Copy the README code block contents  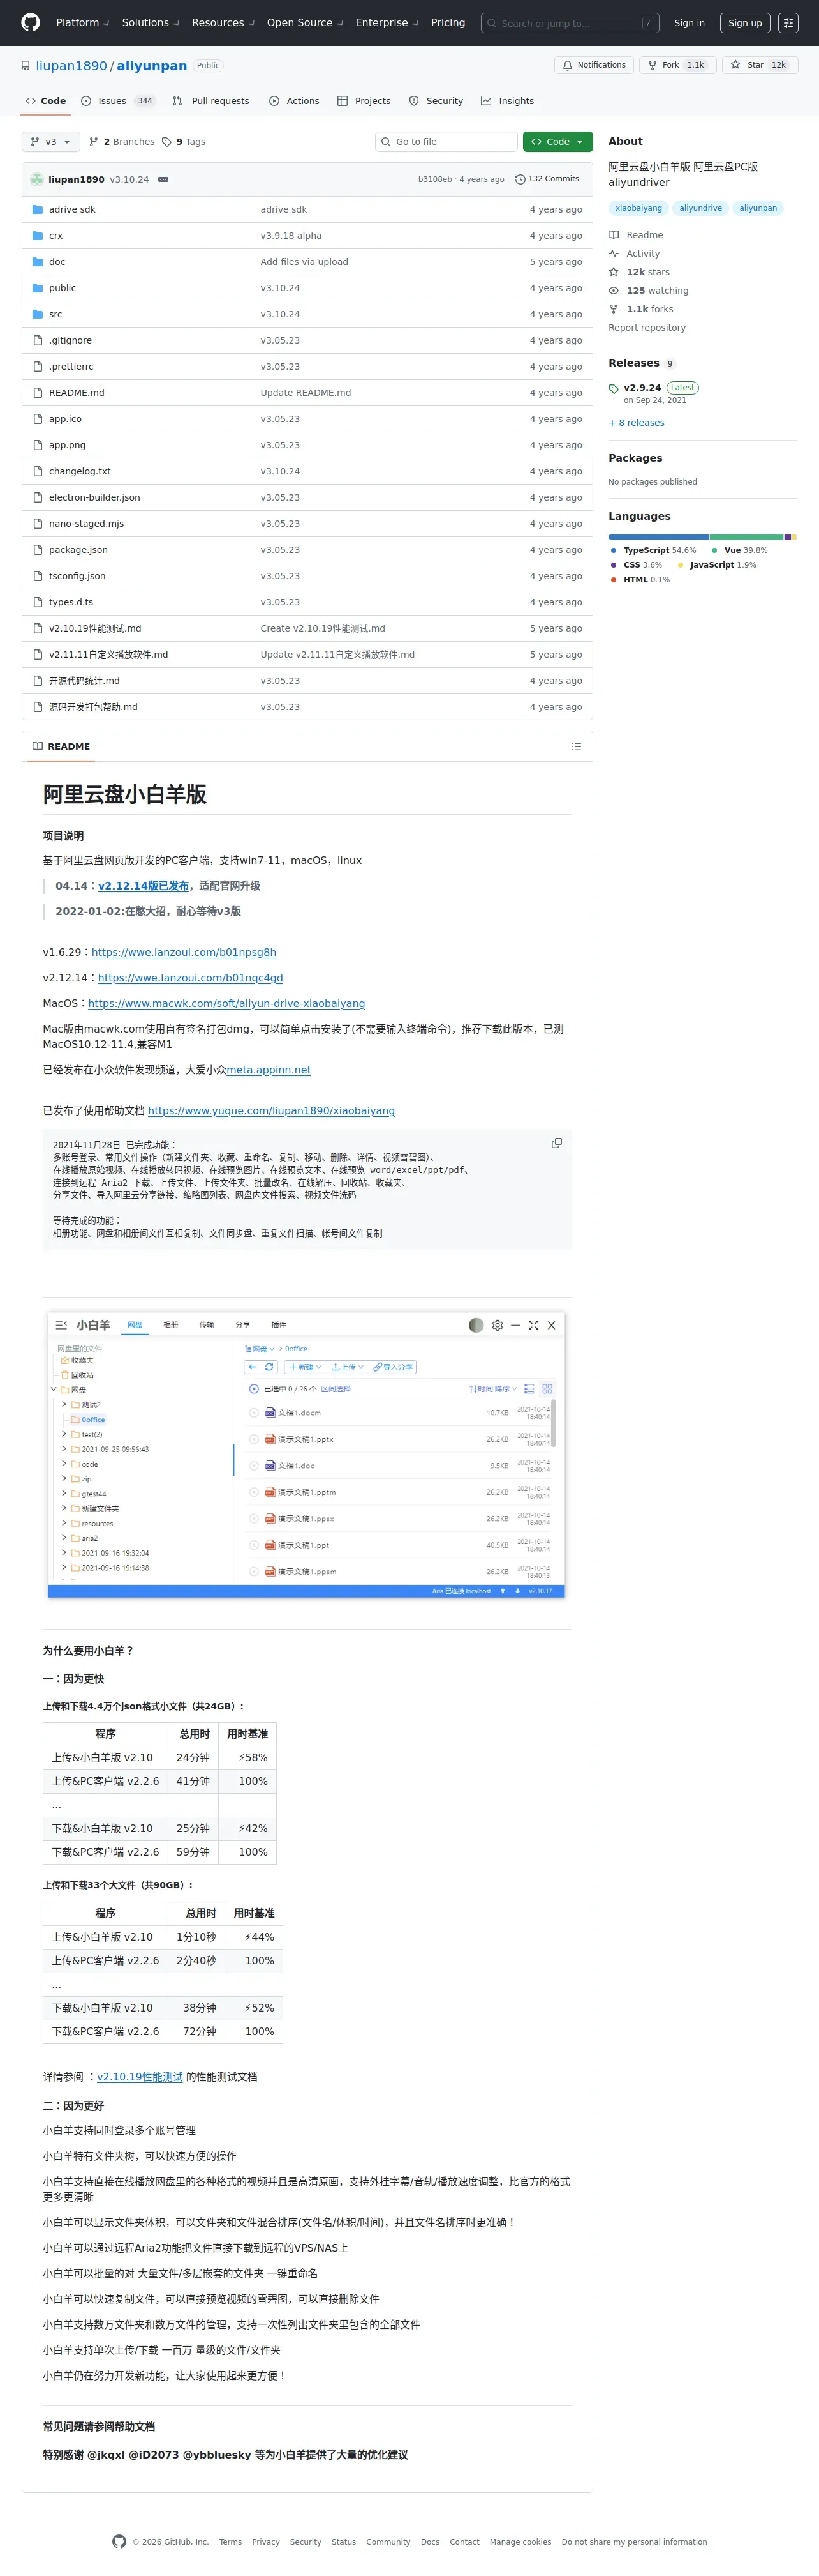tap(556, 1143)
